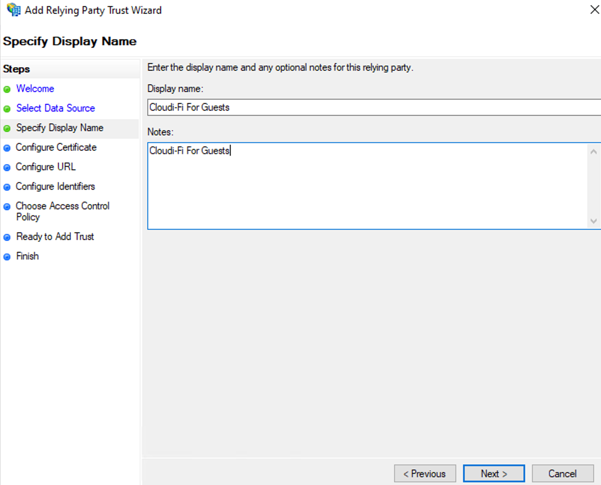Click the Ready to Add Trust step
The image size is (601, 485).
tap(55, 237)
